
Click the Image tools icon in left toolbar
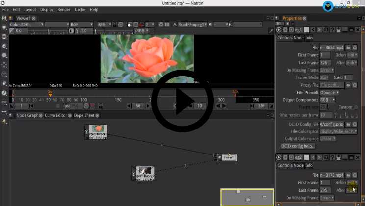tap(4, 27)
